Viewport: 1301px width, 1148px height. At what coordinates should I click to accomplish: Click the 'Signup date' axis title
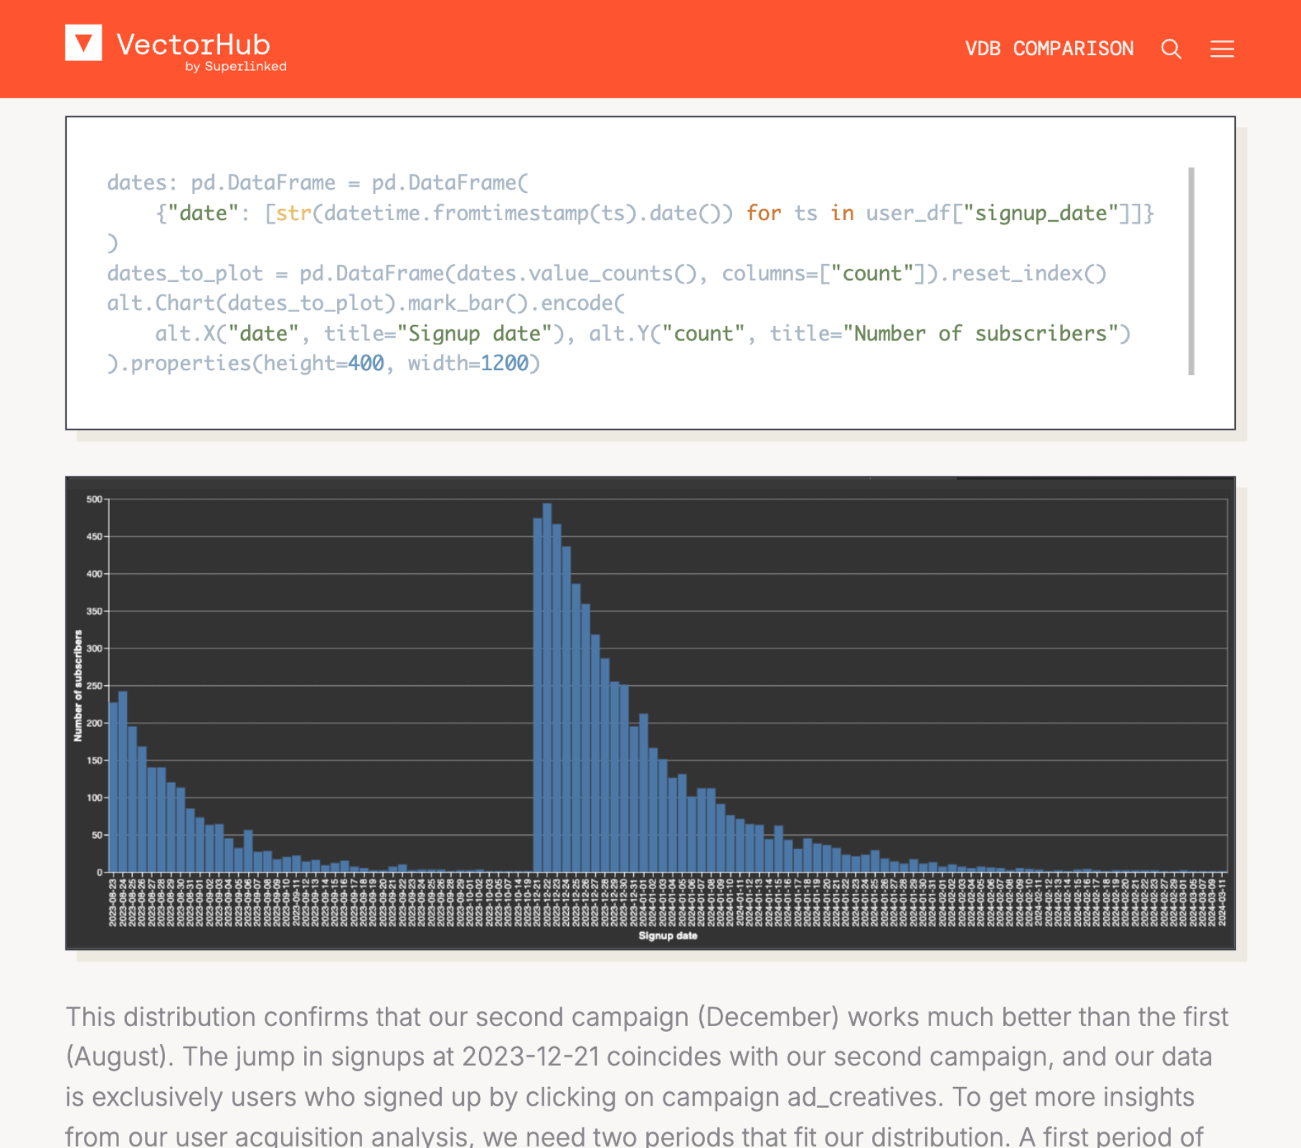668,936
